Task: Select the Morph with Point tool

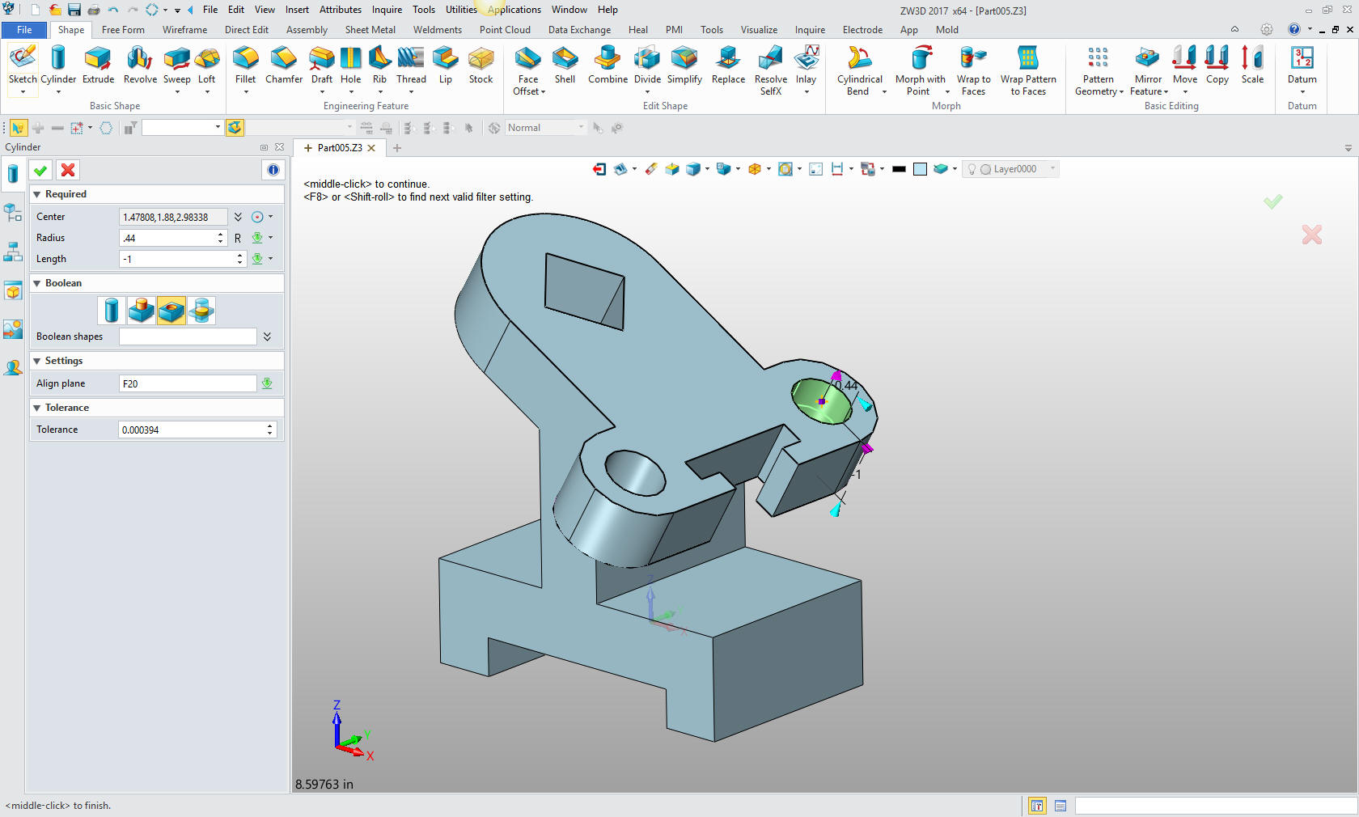Action: tap(920, 70)
